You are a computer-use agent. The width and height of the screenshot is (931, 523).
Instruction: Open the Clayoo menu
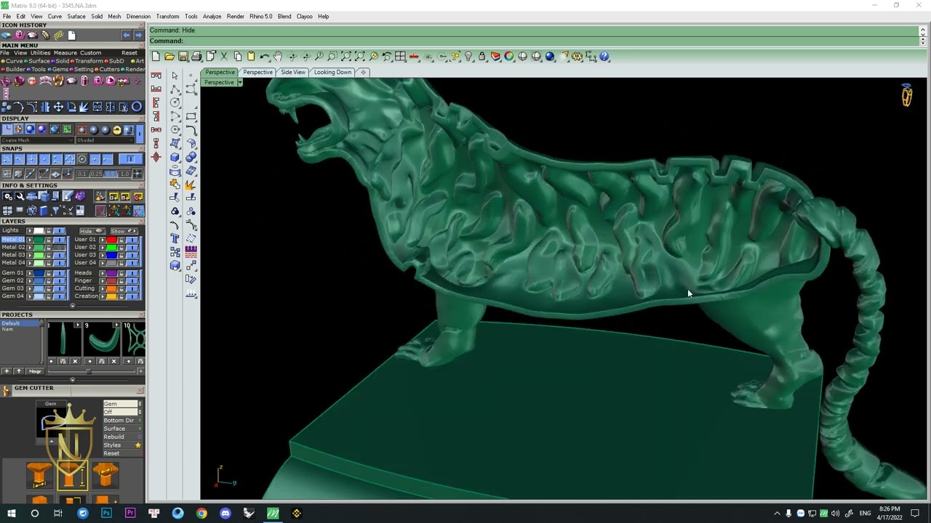coord(304,16)
